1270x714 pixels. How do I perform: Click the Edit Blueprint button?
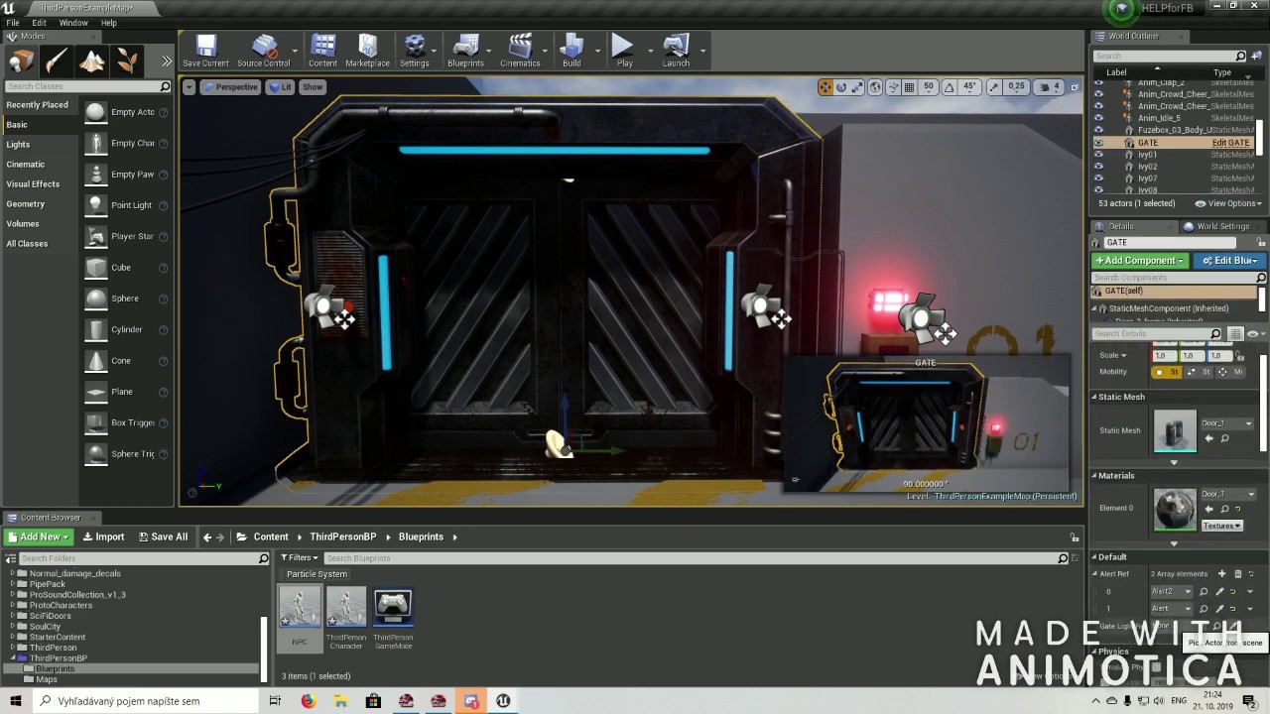[x=1229, y=261]
